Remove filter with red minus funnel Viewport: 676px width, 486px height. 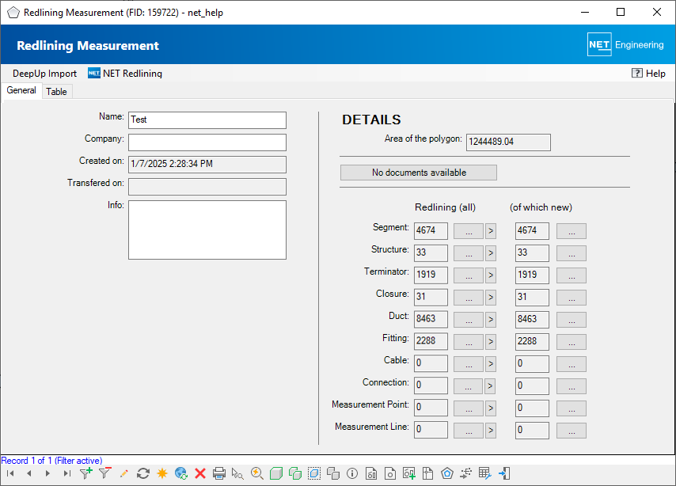[104, 473]
